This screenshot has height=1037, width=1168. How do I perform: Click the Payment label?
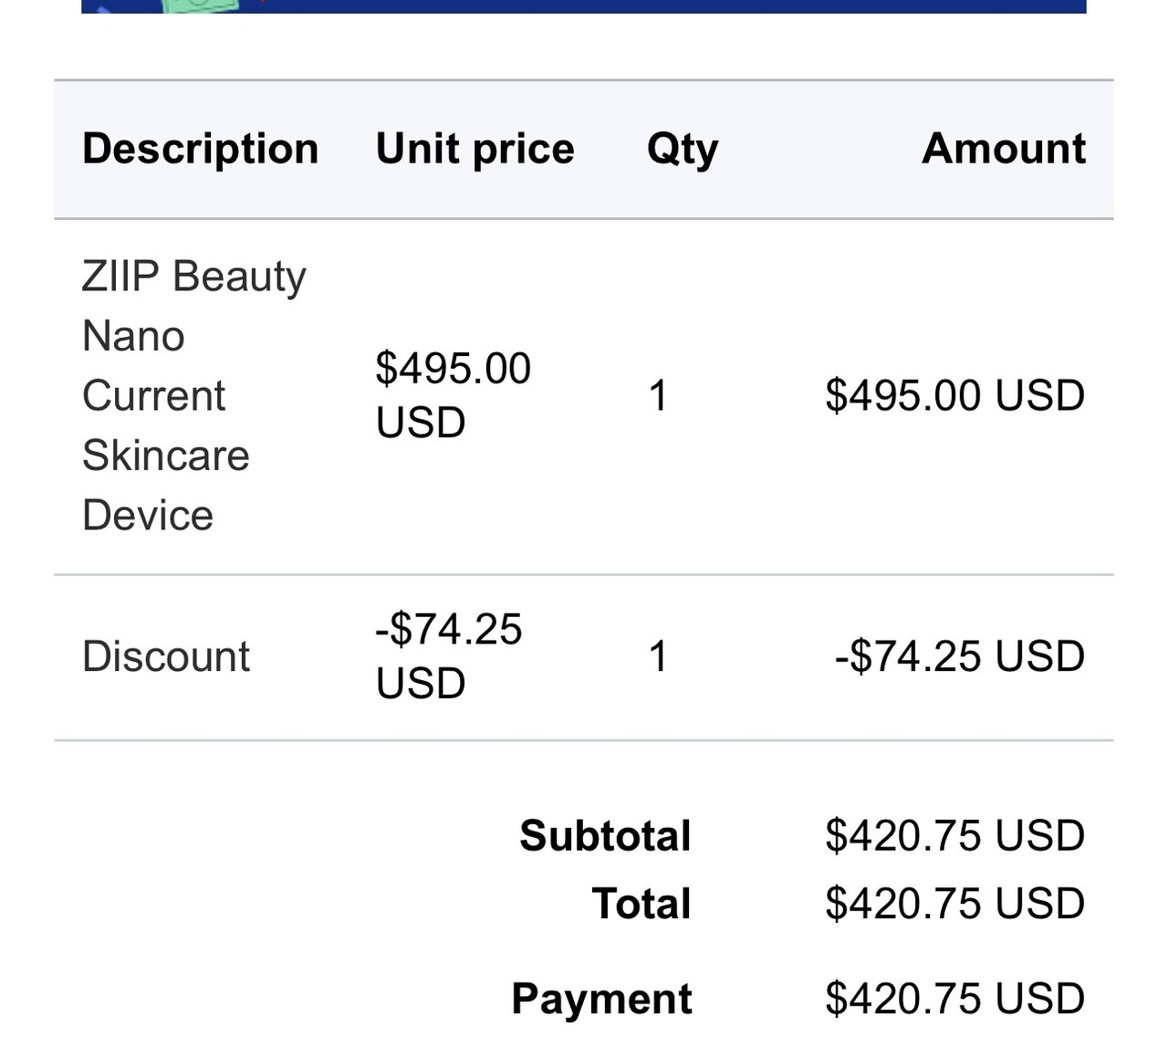[x=601, y=999]
